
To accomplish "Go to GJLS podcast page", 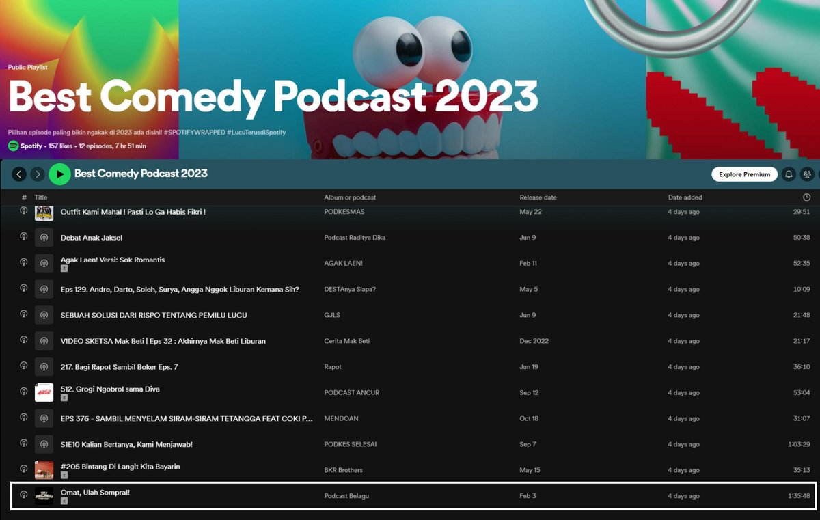I will [331, 315].
